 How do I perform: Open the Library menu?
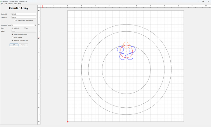(10, 4)
